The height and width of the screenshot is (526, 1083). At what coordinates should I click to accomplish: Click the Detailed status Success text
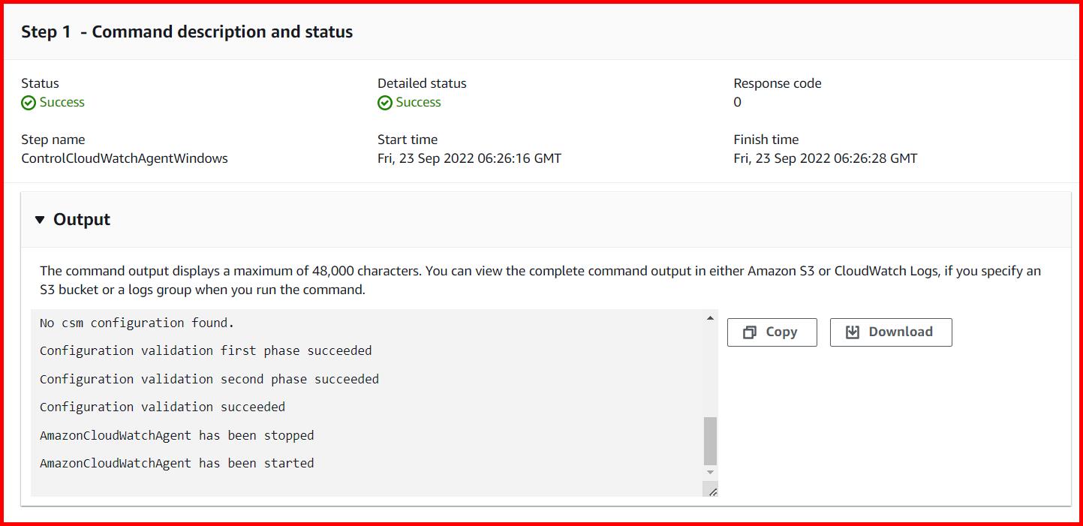point(417,102)
